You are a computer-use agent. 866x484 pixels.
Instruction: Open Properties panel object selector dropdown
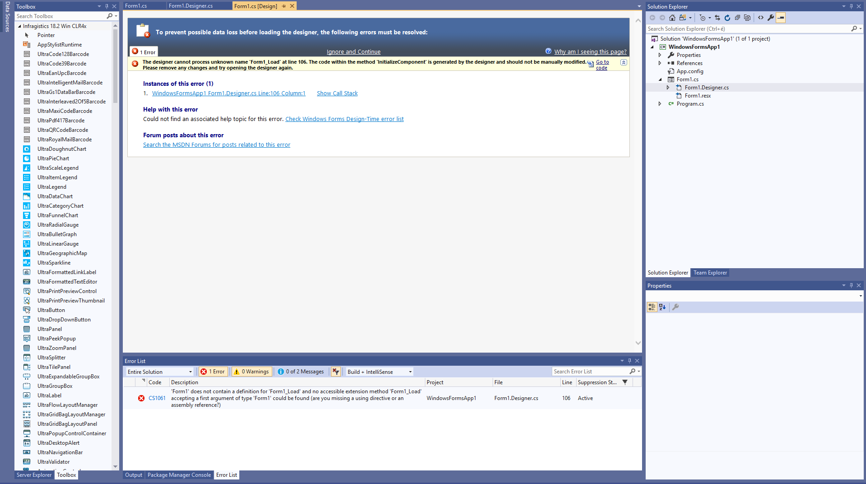pos(861,296)
